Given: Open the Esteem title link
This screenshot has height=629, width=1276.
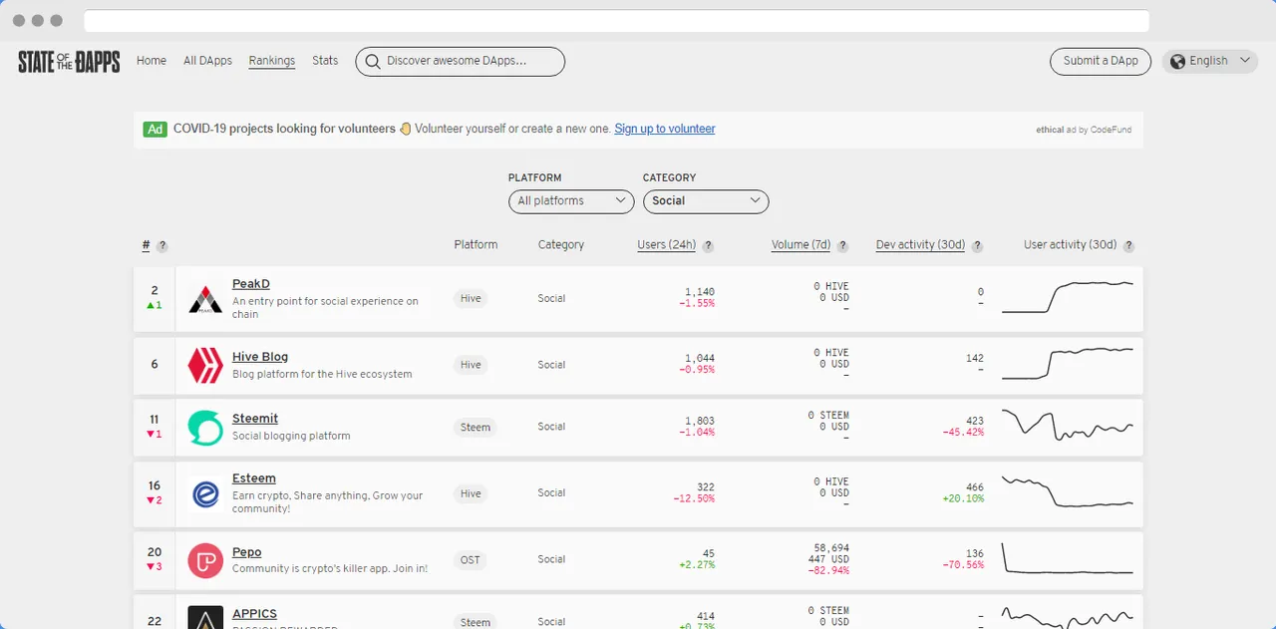Looking at the screenshot, I should point(254,479).
